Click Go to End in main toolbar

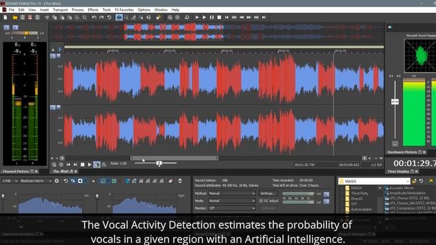pyautogui.click(x=264, y=17)
